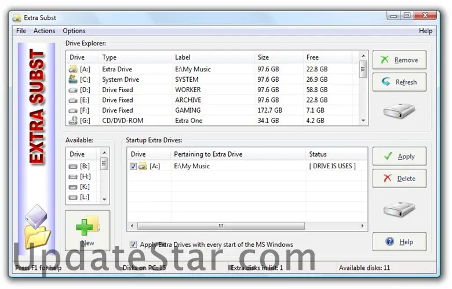Click Startup list scroll left arrow
Viewport: 452px width, 289px height.
click(x=132, y=226)
